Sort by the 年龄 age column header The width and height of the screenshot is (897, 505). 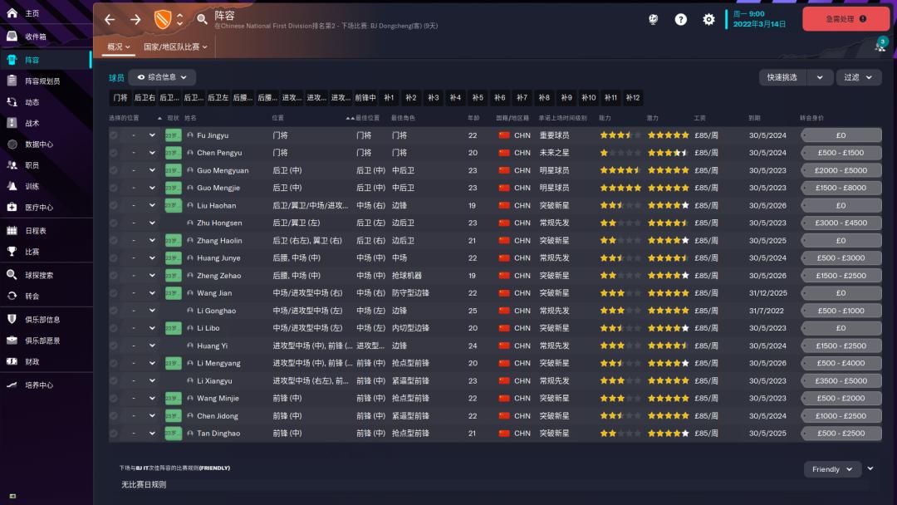click(x=473, y=118)
